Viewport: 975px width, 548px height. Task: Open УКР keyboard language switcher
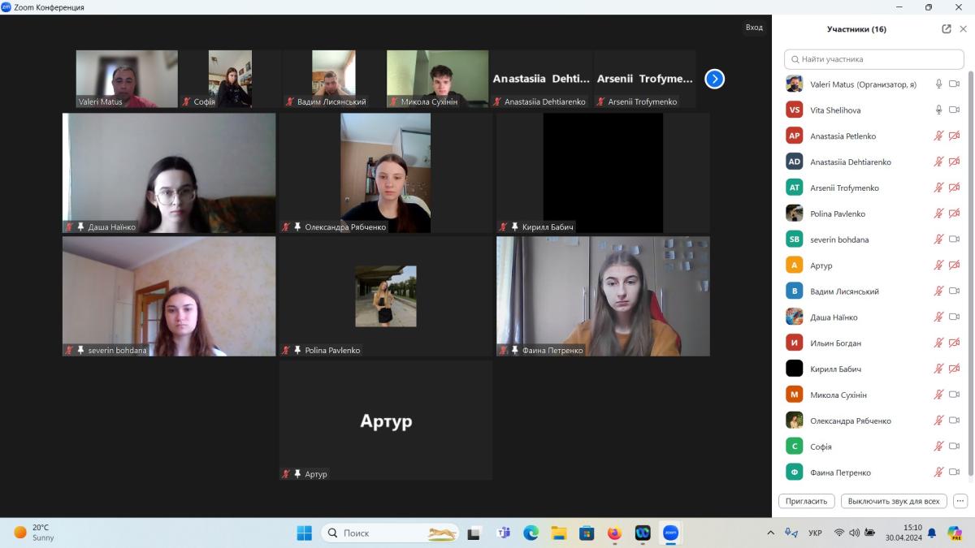(x=814, y=533)
